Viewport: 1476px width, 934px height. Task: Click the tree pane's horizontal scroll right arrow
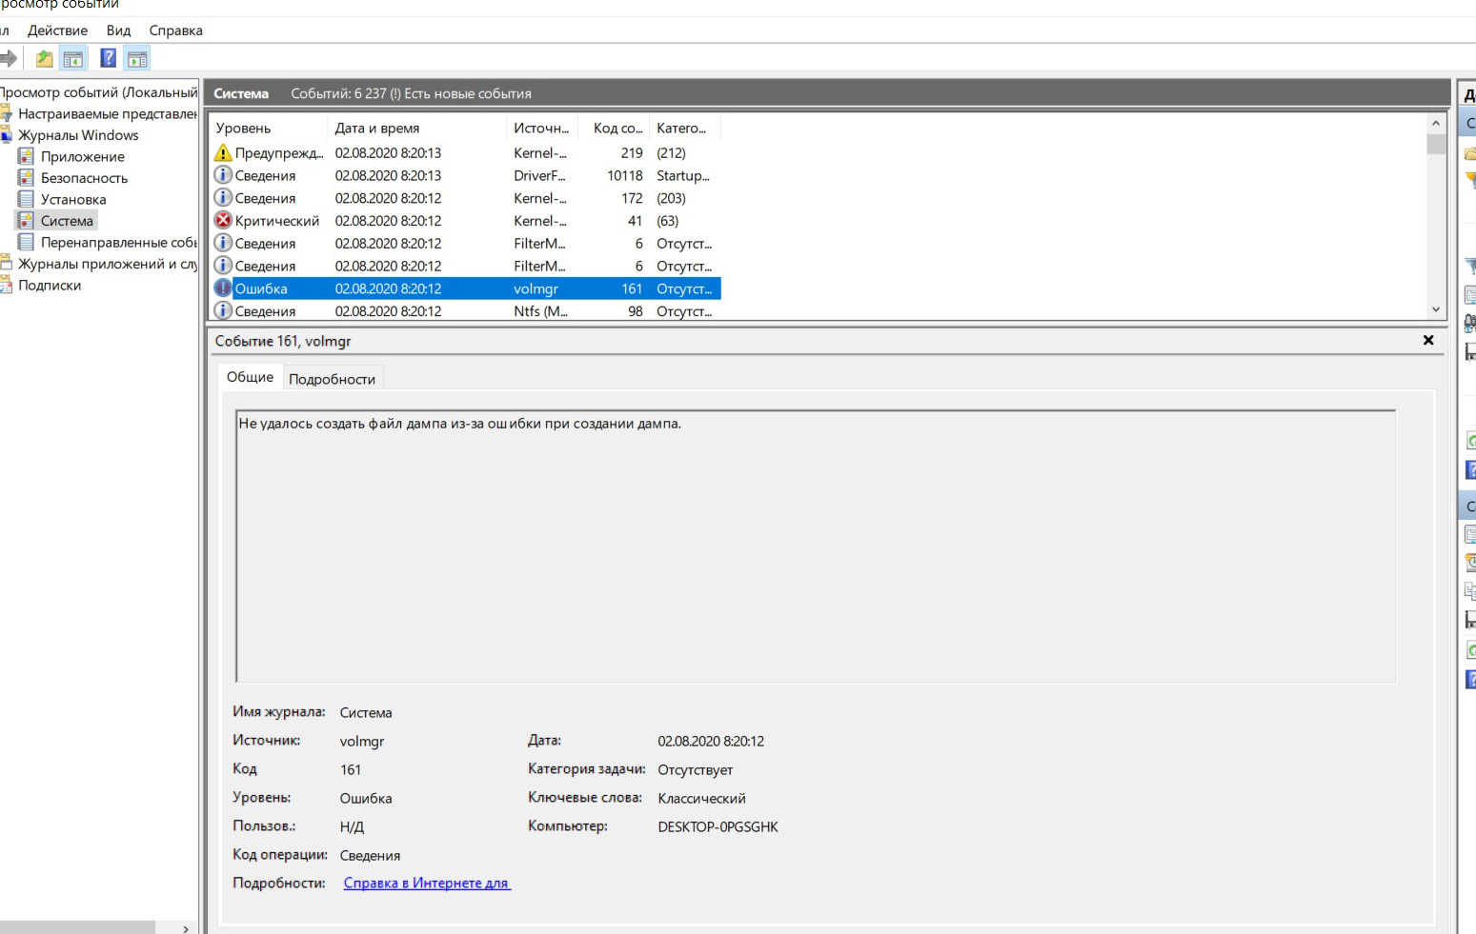(186, 927)
